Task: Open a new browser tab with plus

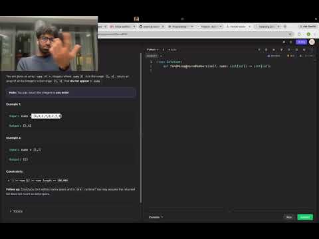Action: pyautogui.click(x=285, y=27)
